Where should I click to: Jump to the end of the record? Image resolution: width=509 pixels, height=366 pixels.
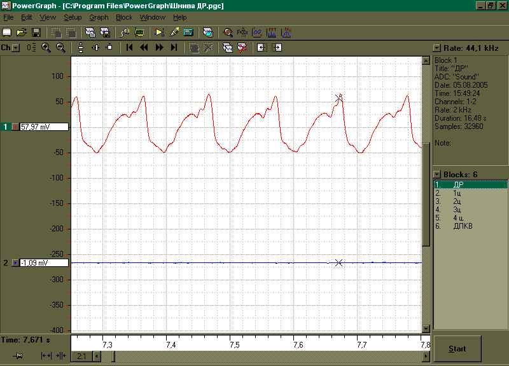(x=174, y=48)
